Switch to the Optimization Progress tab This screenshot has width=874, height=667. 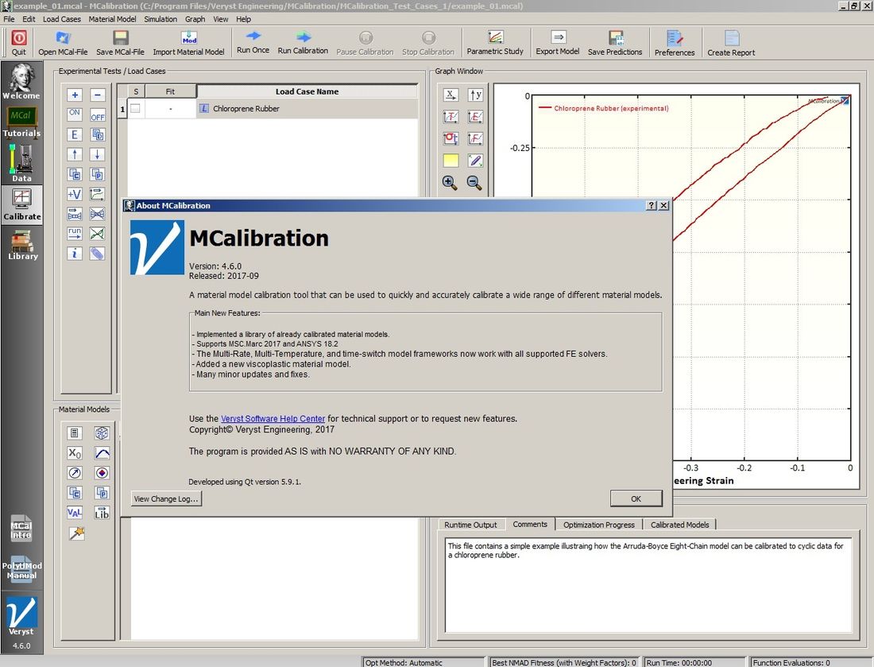(598, 525)
